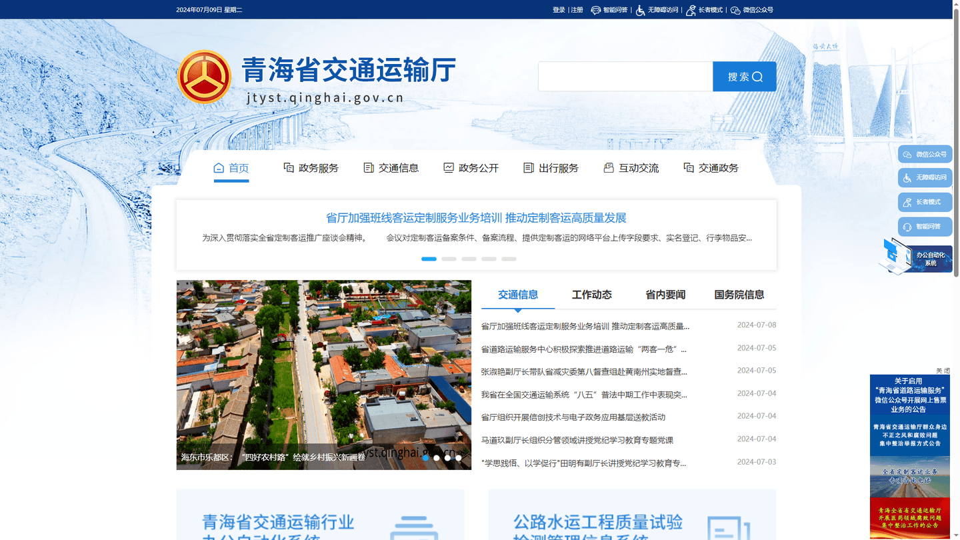960x540 pixels.
Task: Click the 关闭 link above the side notice
Action: (x=943, y=371)
